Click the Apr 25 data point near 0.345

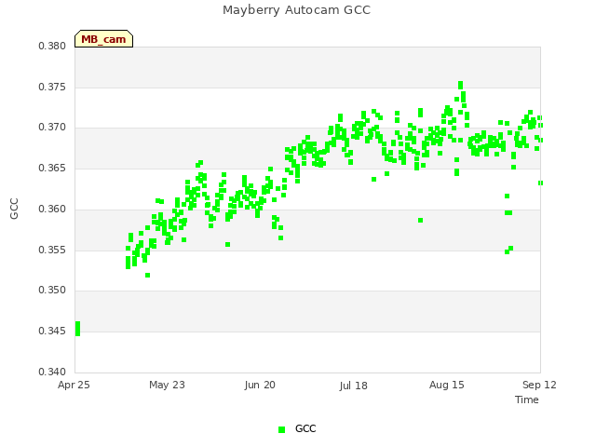coord(77,329)
